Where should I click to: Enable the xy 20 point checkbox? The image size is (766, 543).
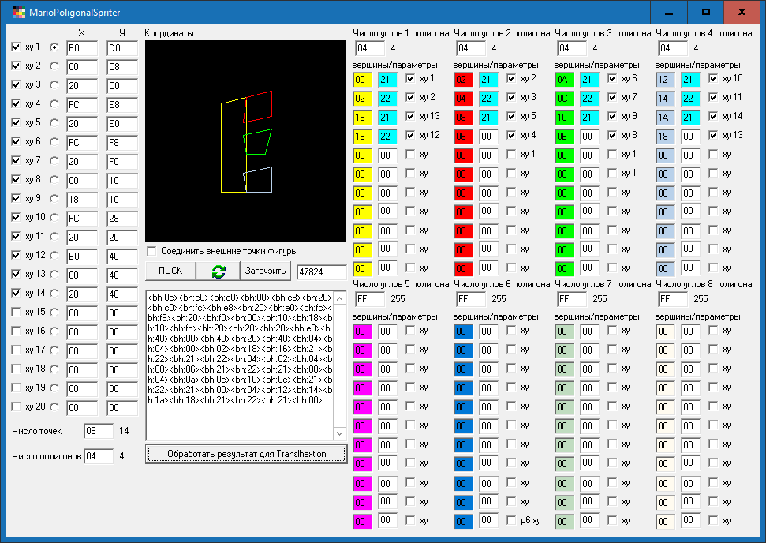[16, 406]
